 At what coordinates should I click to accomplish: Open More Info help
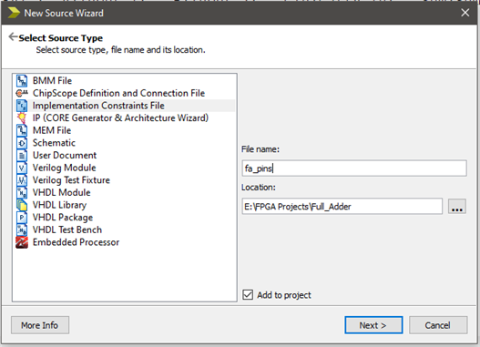[40, 325]
